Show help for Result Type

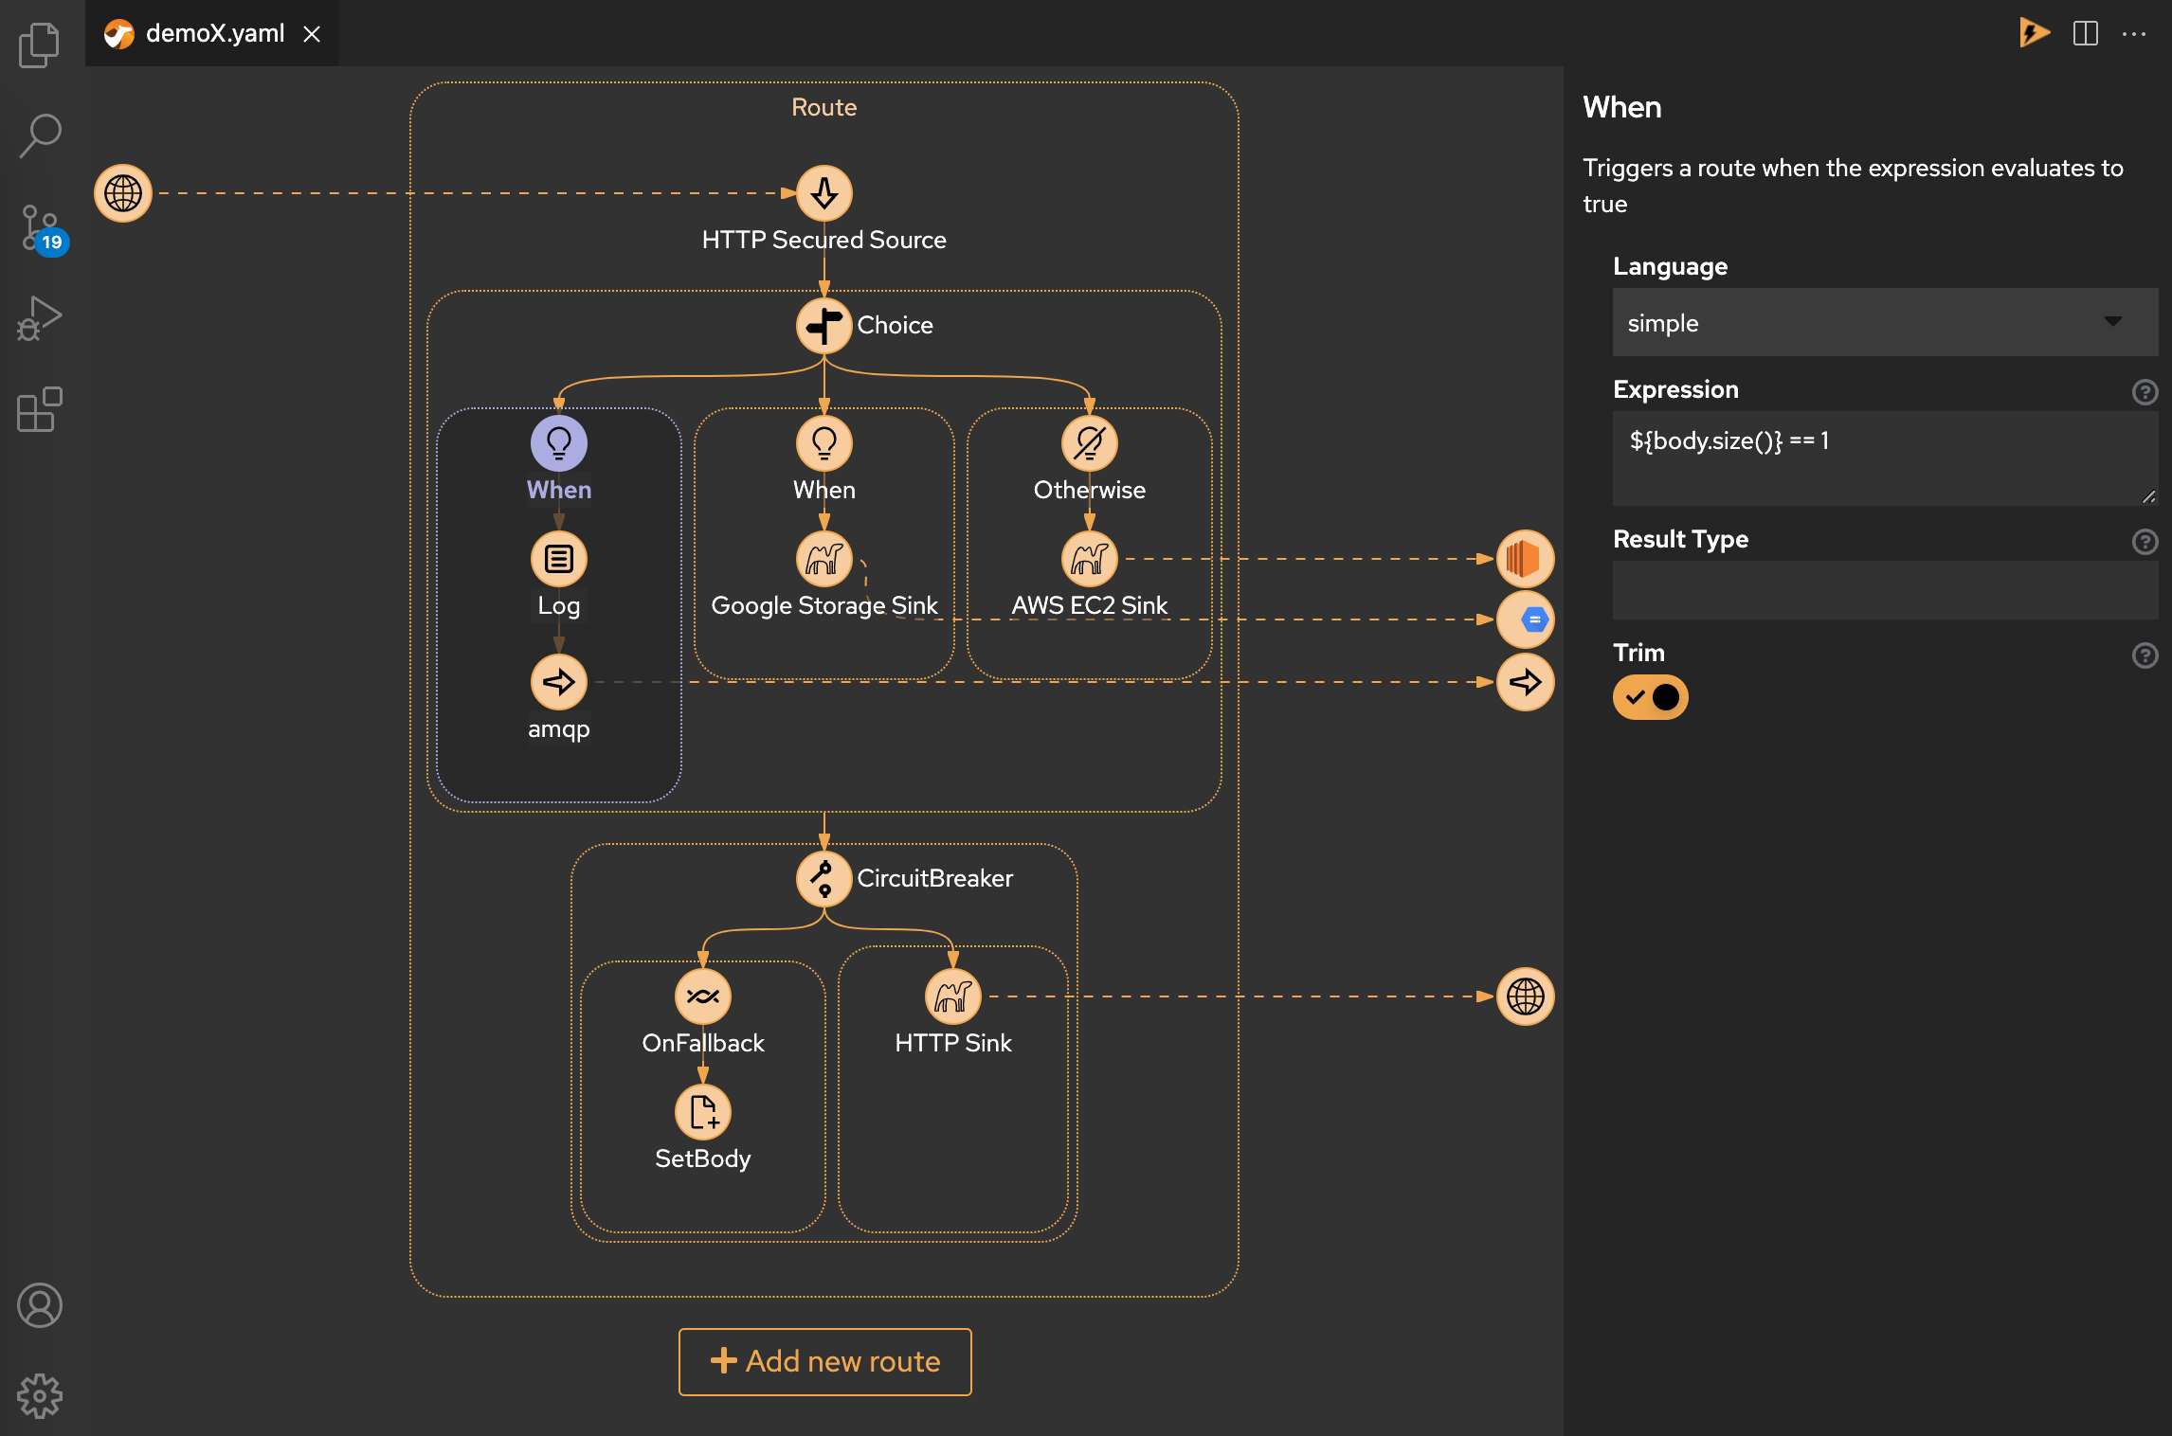(2145, 541)
